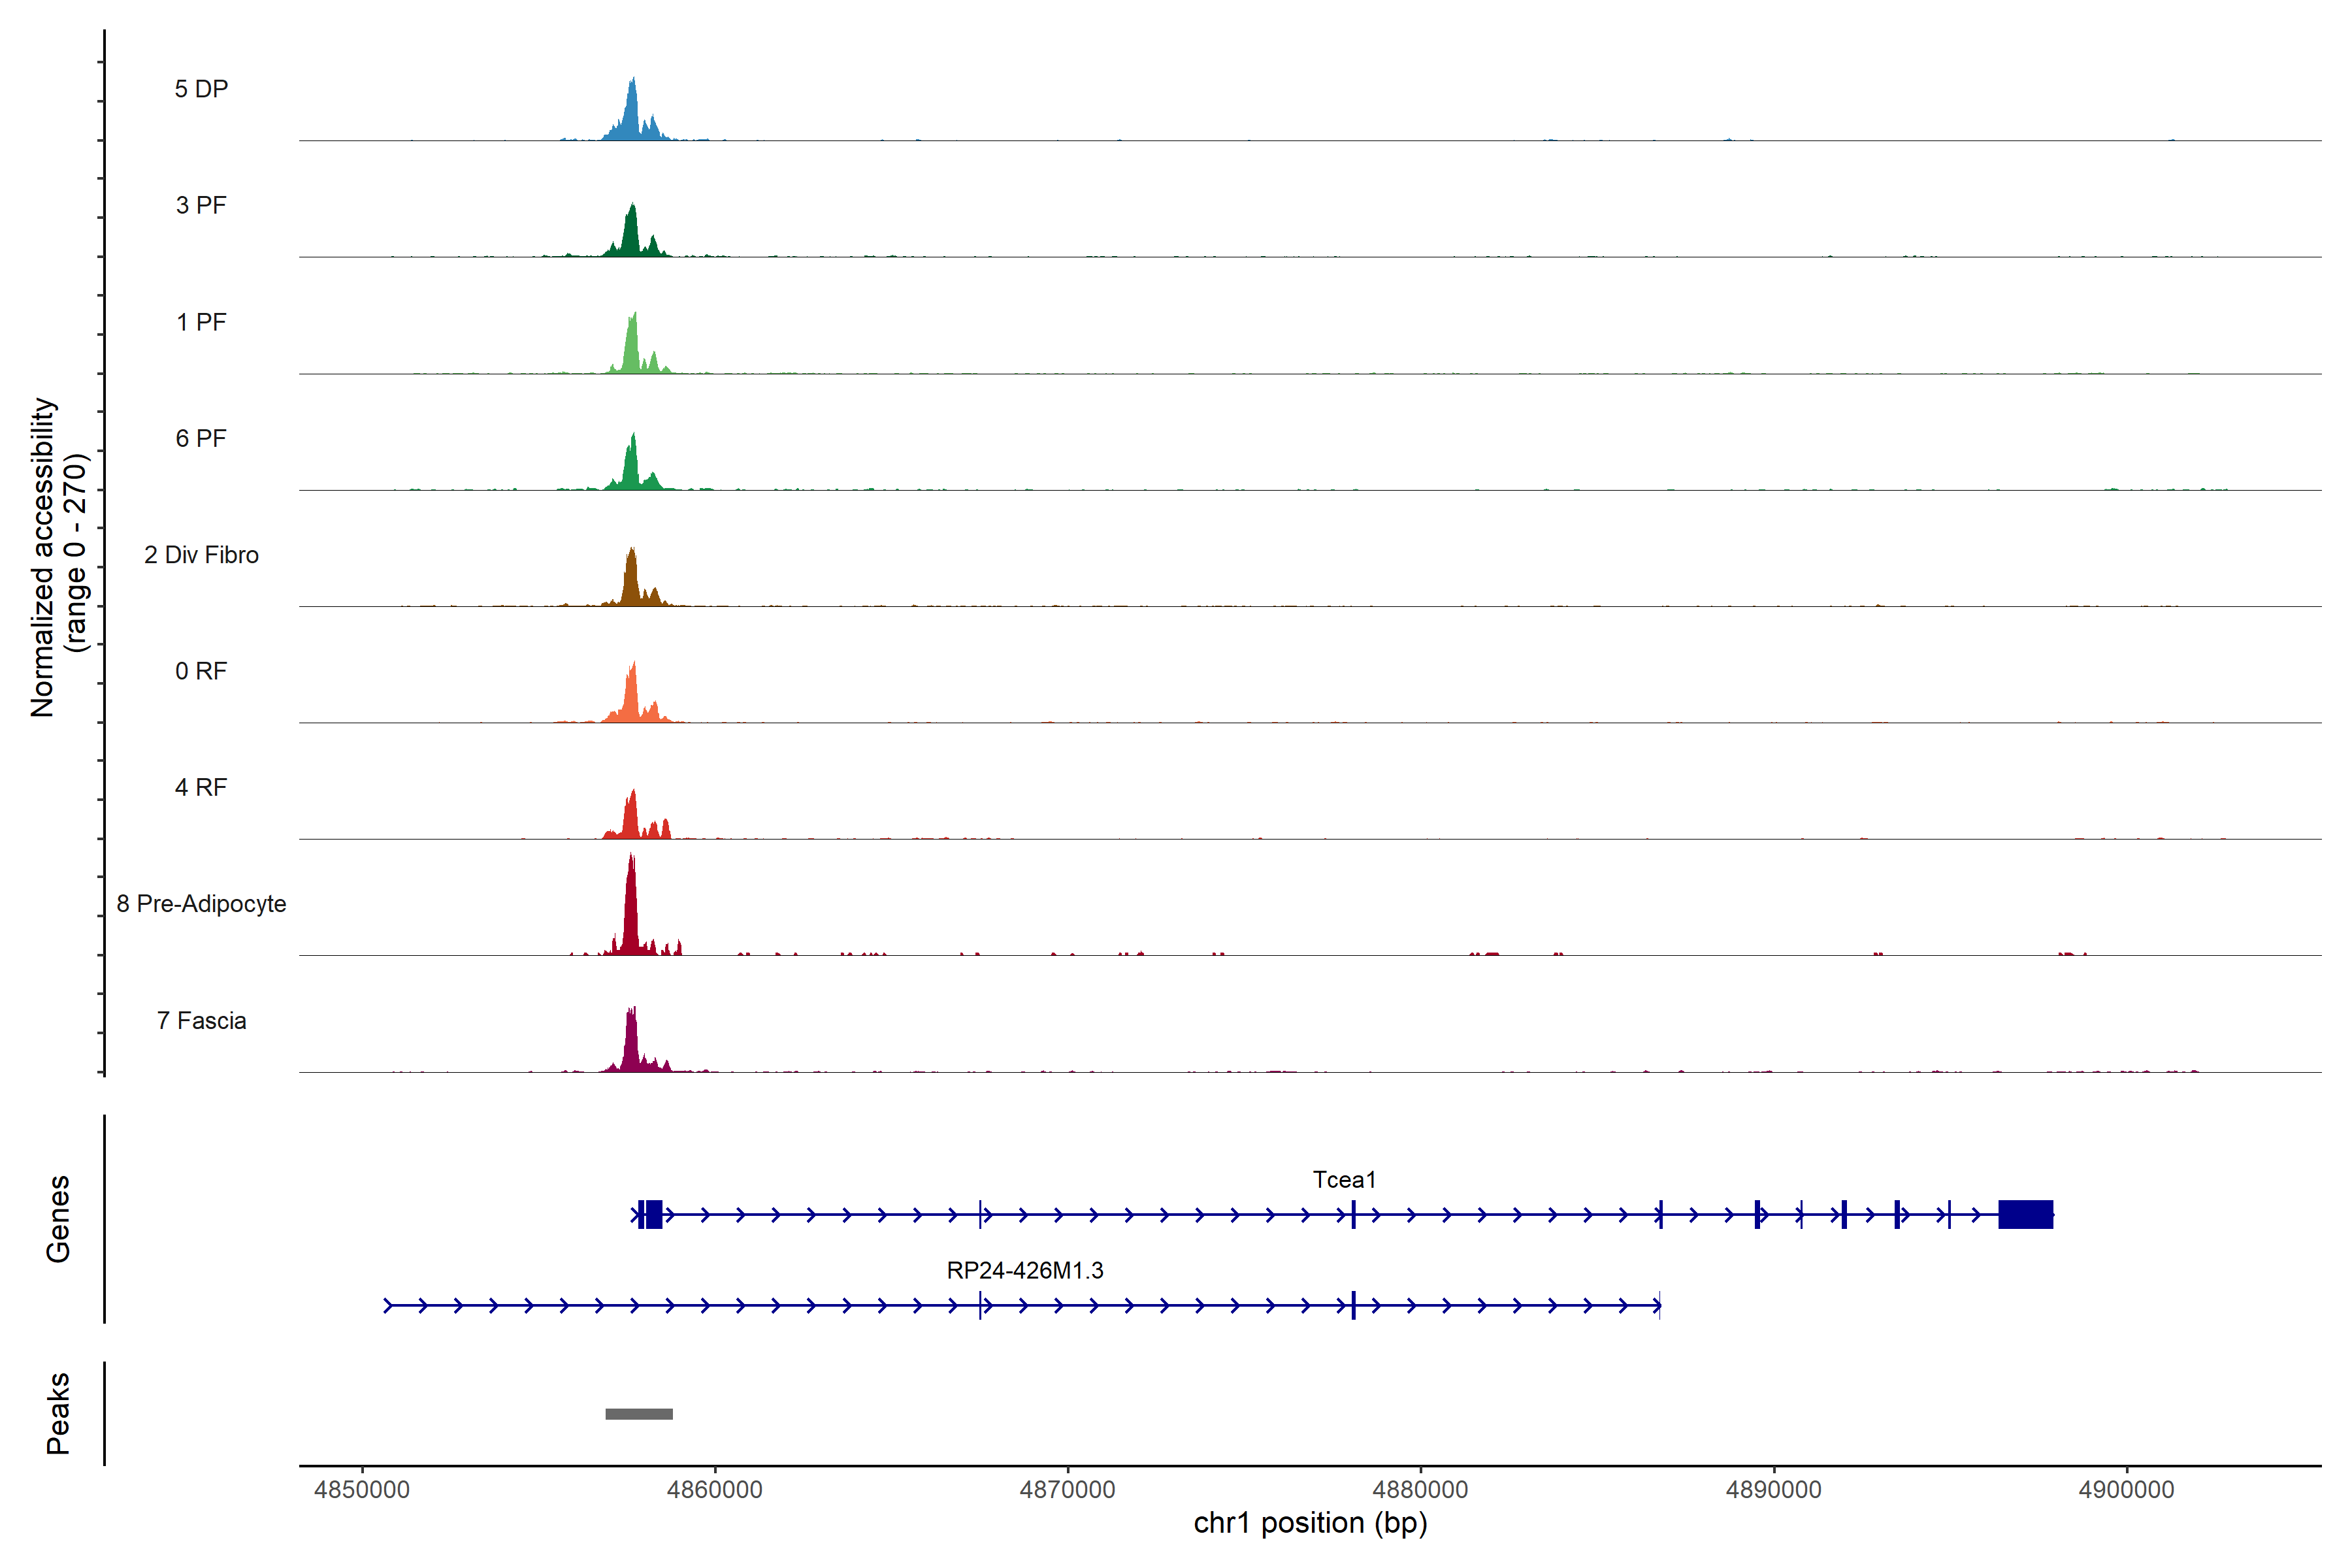Click the 8 Pre-Adipocyte track label

click(x=201, y=903)
